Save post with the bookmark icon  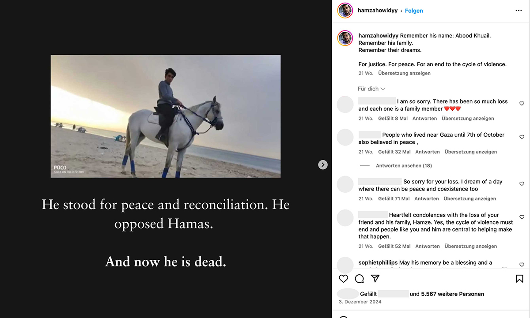coord(519,278)
